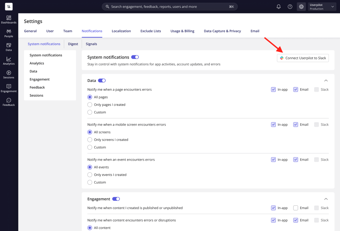
Task: Jump to Data in the side list
Action: (33, 71)
